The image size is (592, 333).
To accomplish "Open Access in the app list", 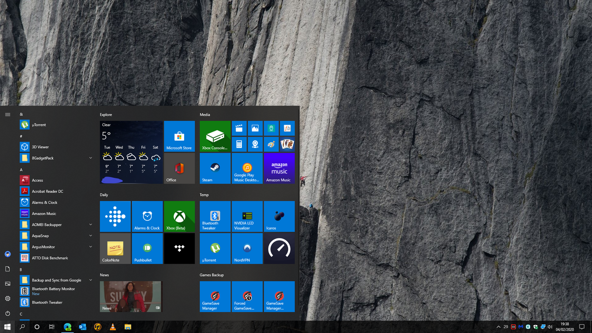I will [55, 180].
